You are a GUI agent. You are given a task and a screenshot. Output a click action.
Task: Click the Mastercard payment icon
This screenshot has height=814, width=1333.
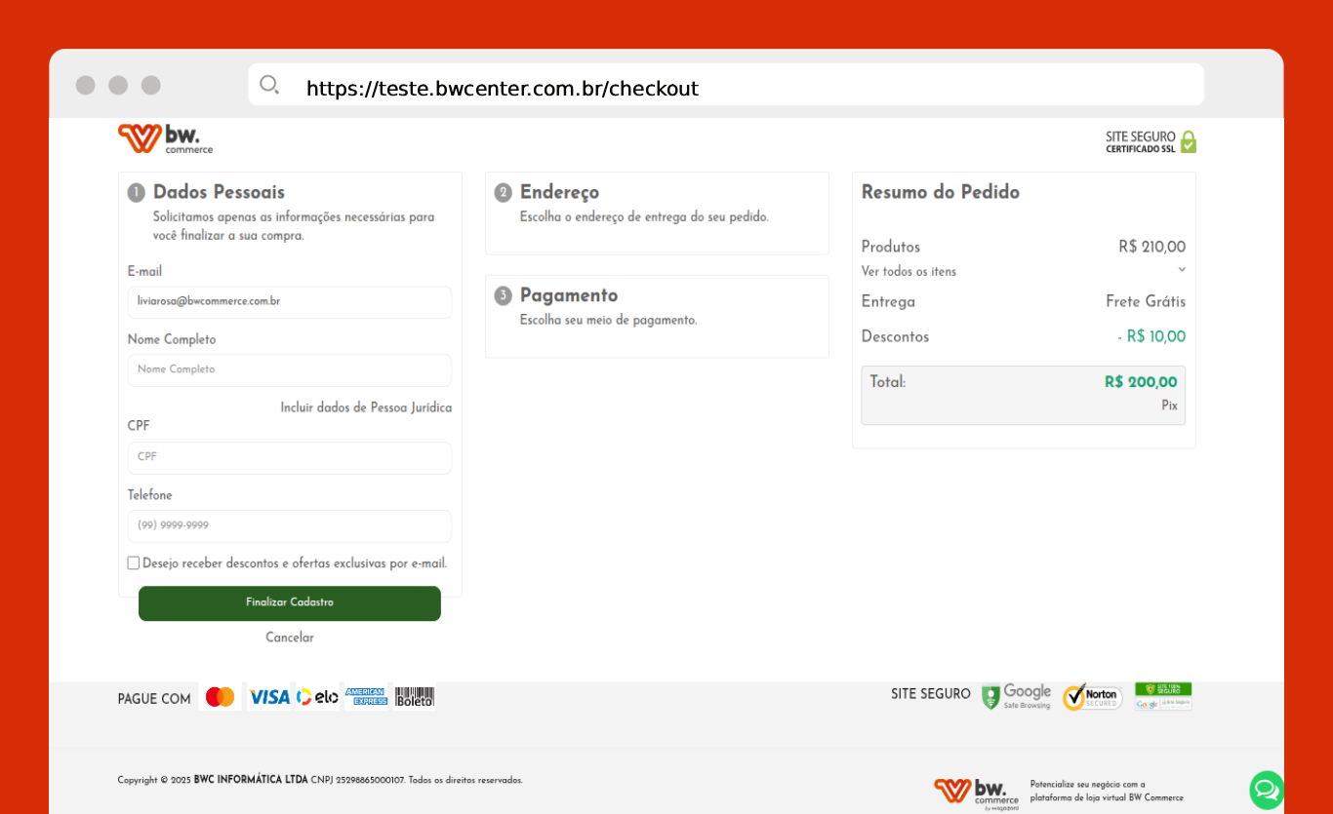(220, 697)
